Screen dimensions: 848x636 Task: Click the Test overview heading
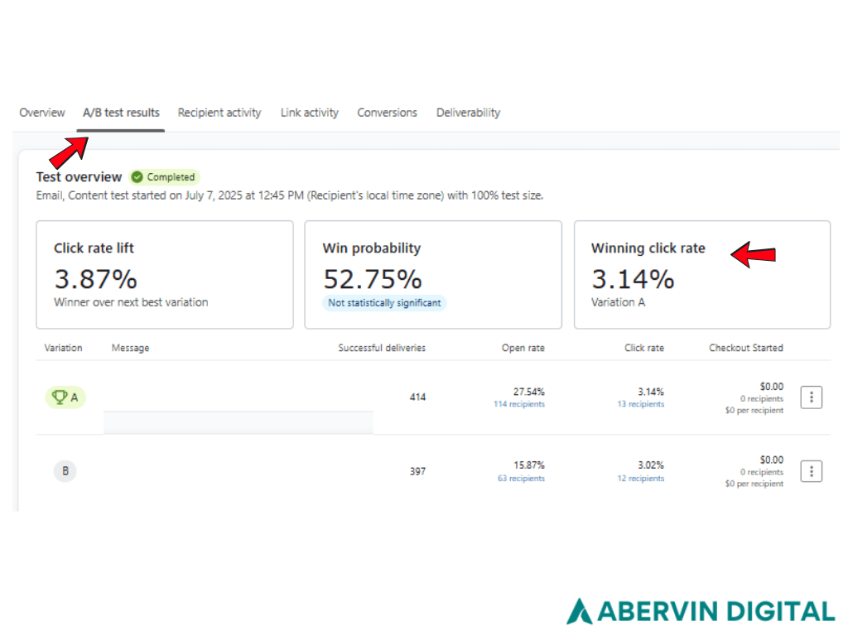point(79,177)
